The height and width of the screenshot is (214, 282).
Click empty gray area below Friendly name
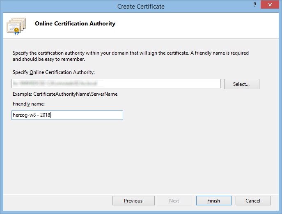(x=140, y=156)
